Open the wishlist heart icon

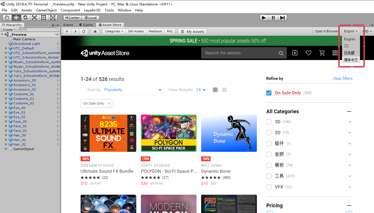(309, 53)
